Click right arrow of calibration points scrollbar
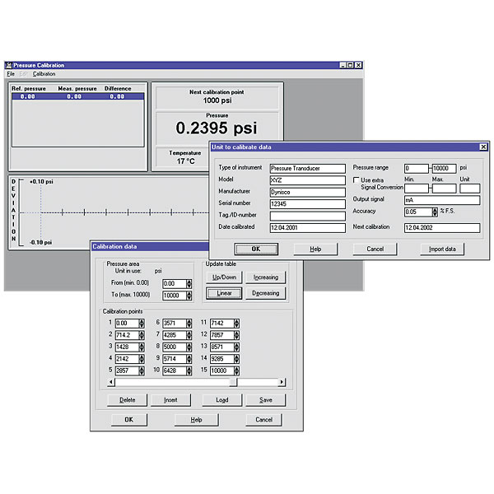 pyautogui.click(x=282, y=382)
